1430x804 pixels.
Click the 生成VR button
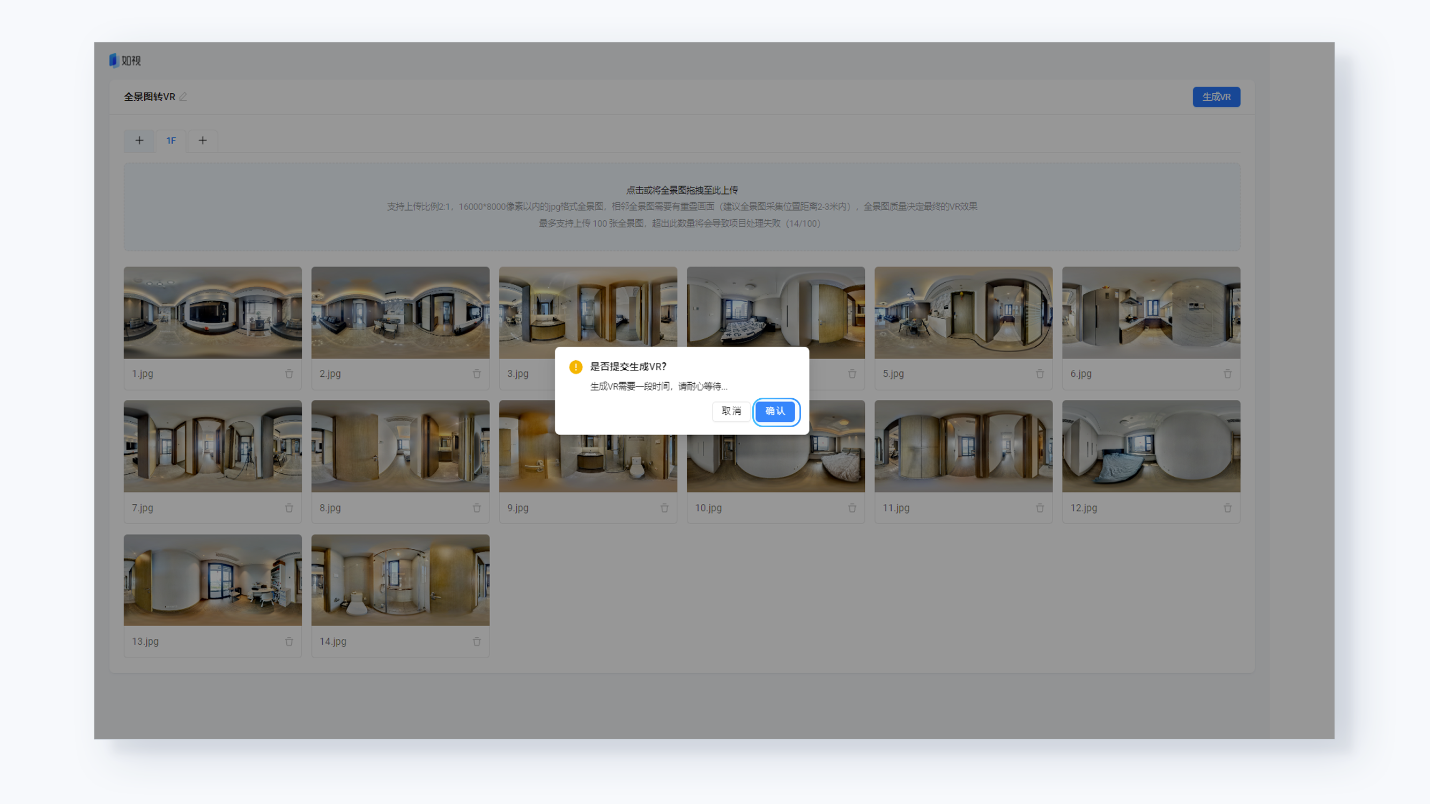point(1216,97)
